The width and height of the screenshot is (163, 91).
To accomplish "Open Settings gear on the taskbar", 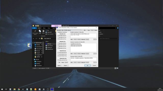I will [44, 89].
